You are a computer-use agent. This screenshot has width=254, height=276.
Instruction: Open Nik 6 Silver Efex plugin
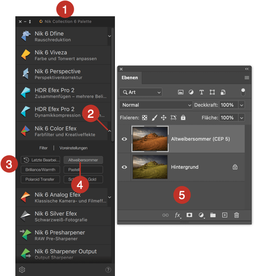[64, 216]
